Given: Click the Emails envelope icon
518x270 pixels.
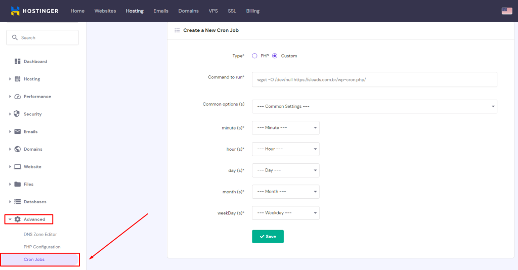Looking at the screenshot, I should [17, 131].
